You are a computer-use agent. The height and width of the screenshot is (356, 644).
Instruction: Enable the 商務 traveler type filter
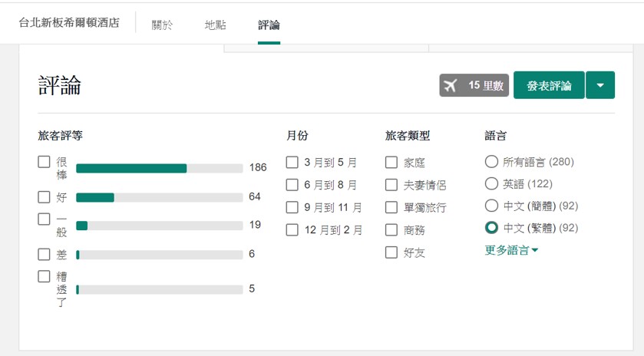coord(391,229)
